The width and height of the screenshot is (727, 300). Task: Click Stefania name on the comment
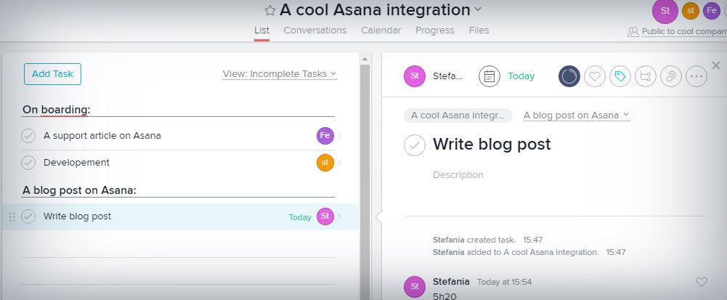[x=451, y=281]
